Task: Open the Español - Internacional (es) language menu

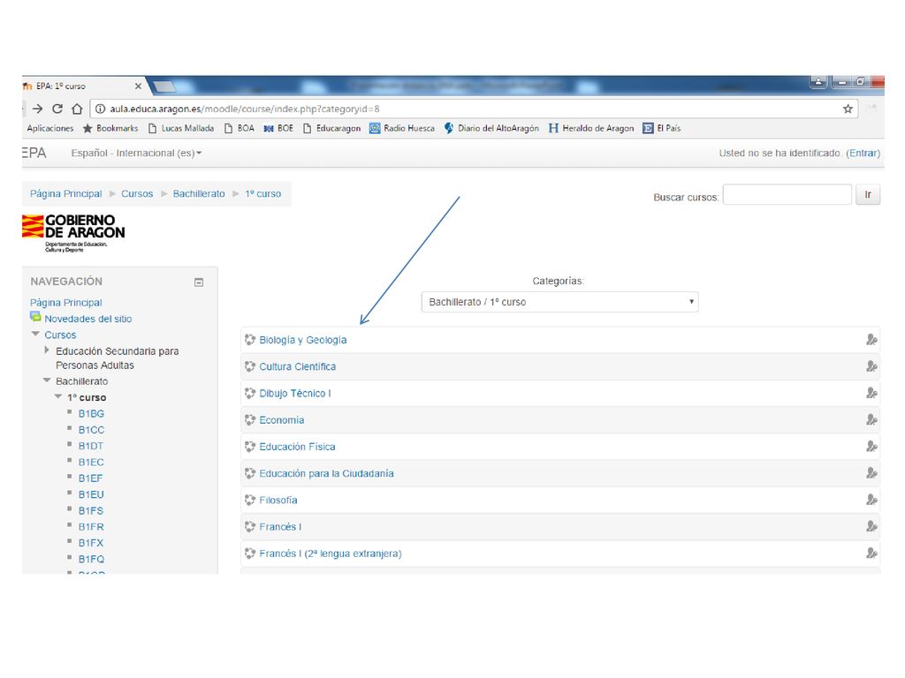Action: pyautogui.click(x=136, y=153)
